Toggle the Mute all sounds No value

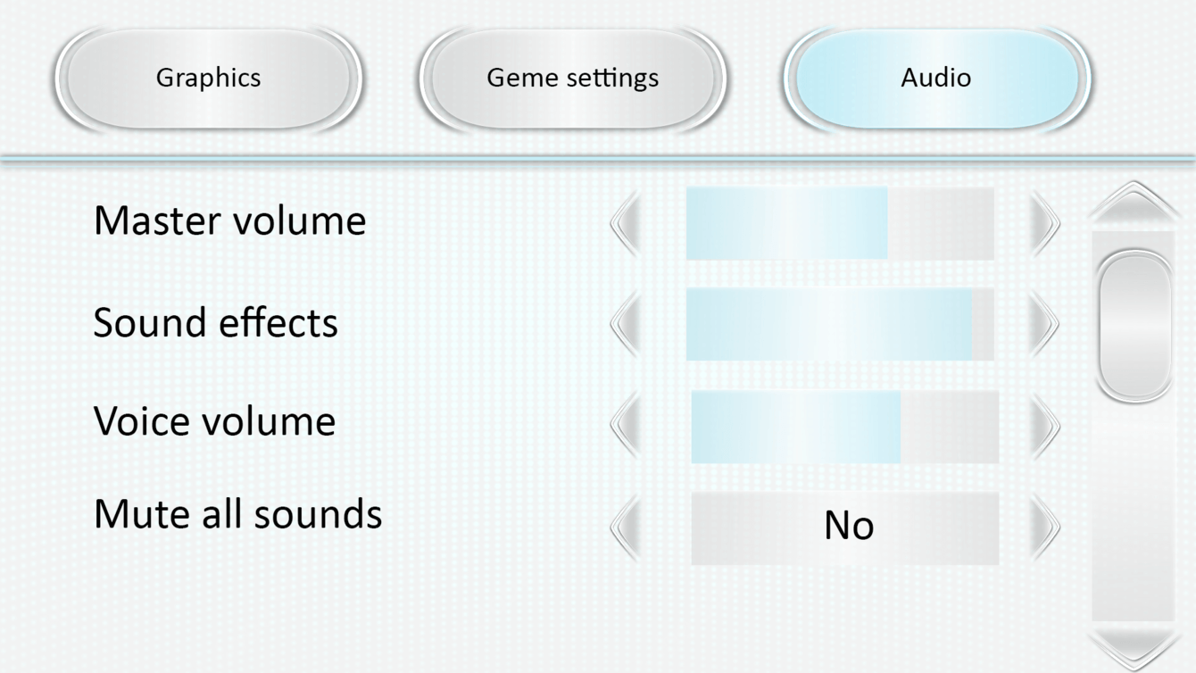[x=844, y=528]
